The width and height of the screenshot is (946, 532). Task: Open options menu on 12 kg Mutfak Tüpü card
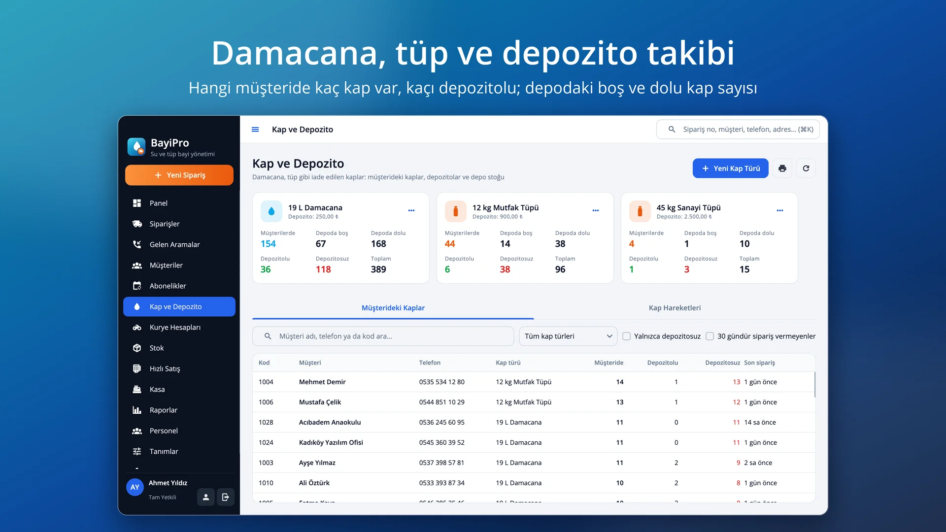pyautogui.click(x=596, y=211)
